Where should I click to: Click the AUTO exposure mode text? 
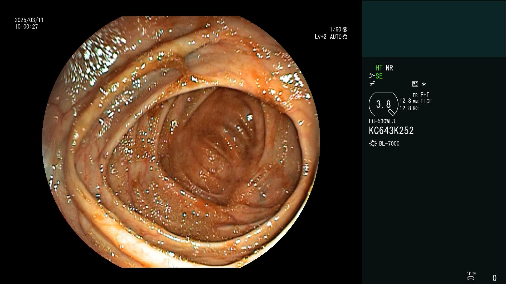coord(336,37)
